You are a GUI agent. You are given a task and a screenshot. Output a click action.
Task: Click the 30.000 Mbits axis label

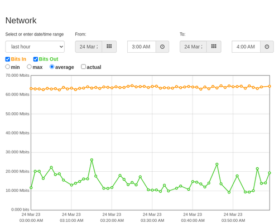(17, 152)
